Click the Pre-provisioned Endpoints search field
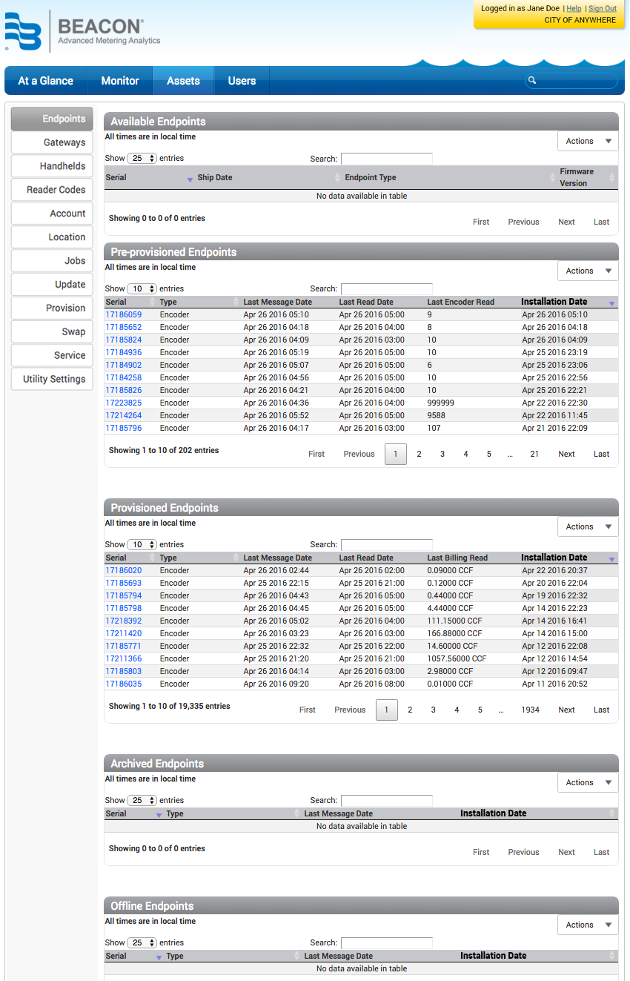Screen dimensions: 630x981 tap(386, 288)
